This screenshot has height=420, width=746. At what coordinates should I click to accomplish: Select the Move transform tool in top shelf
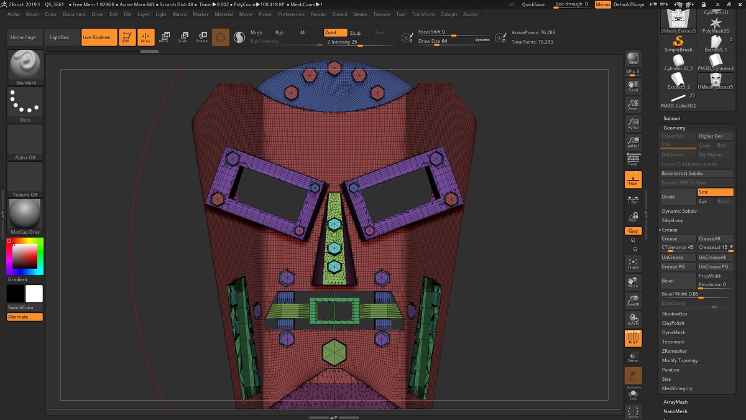click(x=164, y=37)
